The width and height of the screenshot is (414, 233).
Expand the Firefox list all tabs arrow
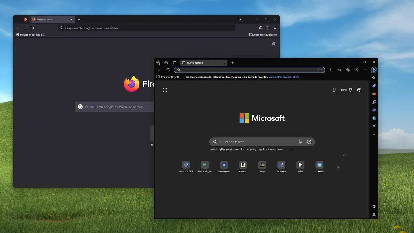pos(240,19)
